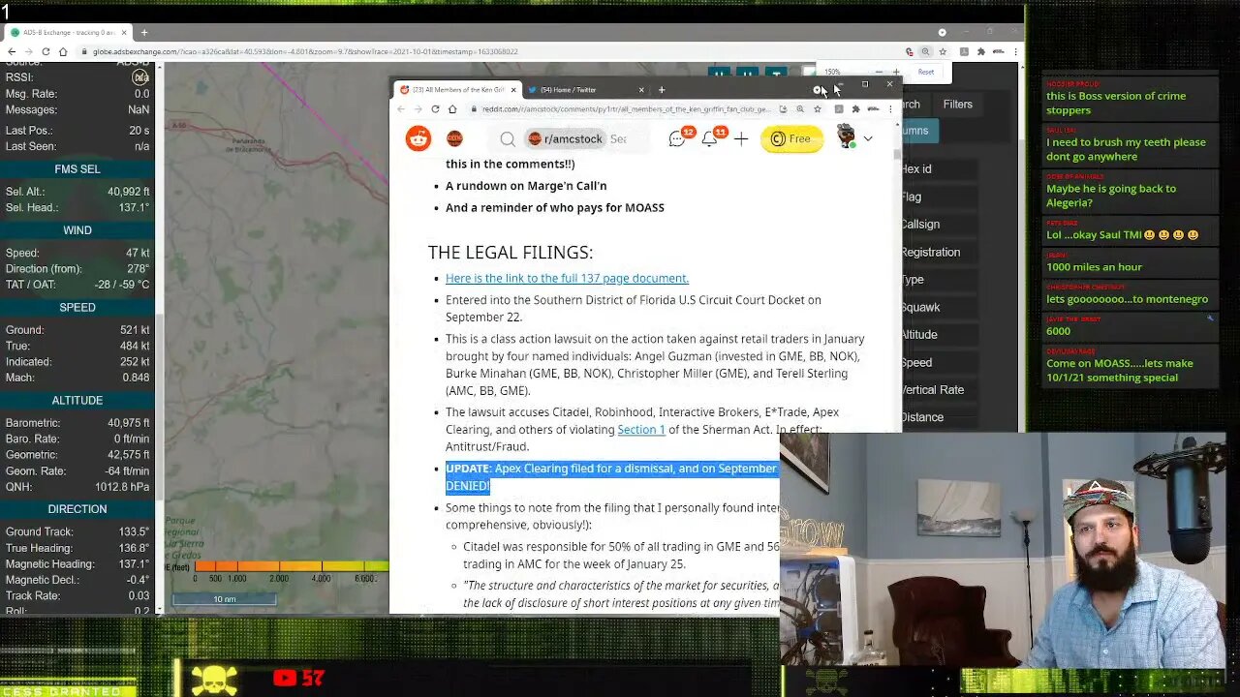The image size is (1240, 697).
Task: Click the Mach 0.848 value
Action: [x=135, y=377]
